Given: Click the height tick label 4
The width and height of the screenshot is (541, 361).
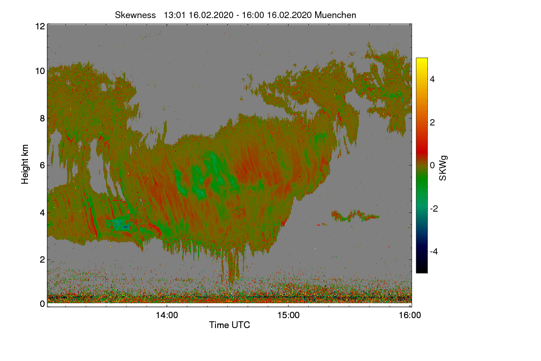Looking at the screenshot, I should click(x=42, y=212).
